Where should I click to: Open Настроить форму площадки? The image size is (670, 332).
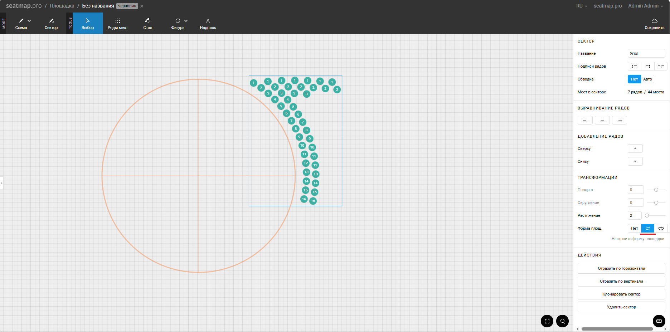pyautogui.click(x=638, y=239)
